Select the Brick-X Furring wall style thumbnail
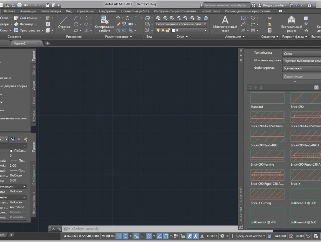Image resolution: width=321 pixels, height=242 pixels. [267, 194]
